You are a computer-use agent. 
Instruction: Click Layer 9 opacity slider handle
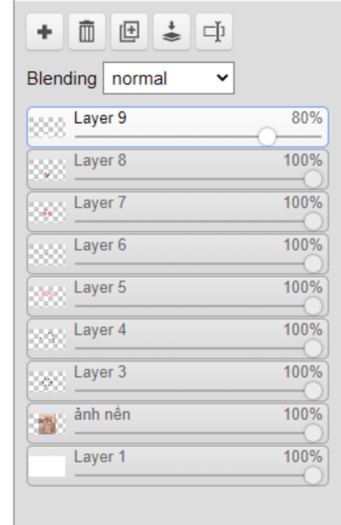267,137
